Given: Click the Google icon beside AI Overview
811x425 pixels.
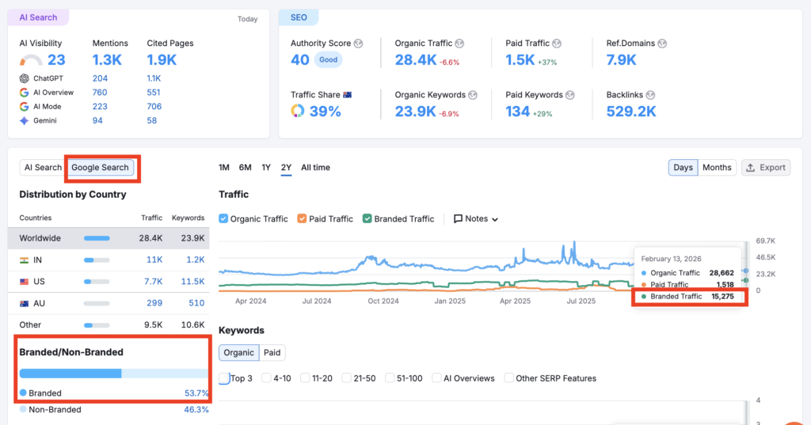Looking at the screenshot, I should click(25, 93).
